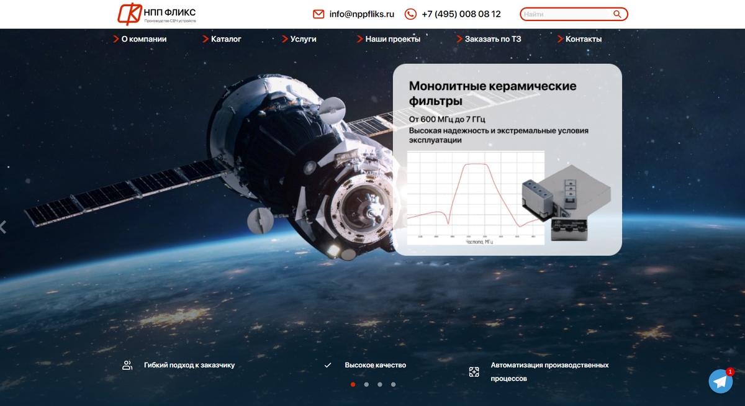Click the checkmark icon beside Высокое качество

[x=328, y=365]
